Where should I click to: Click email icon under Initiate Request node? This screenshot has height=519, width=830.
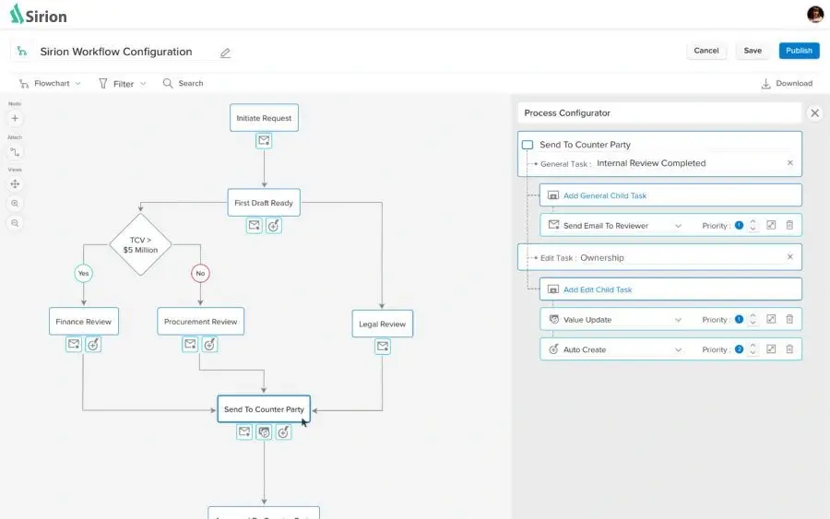264,141
